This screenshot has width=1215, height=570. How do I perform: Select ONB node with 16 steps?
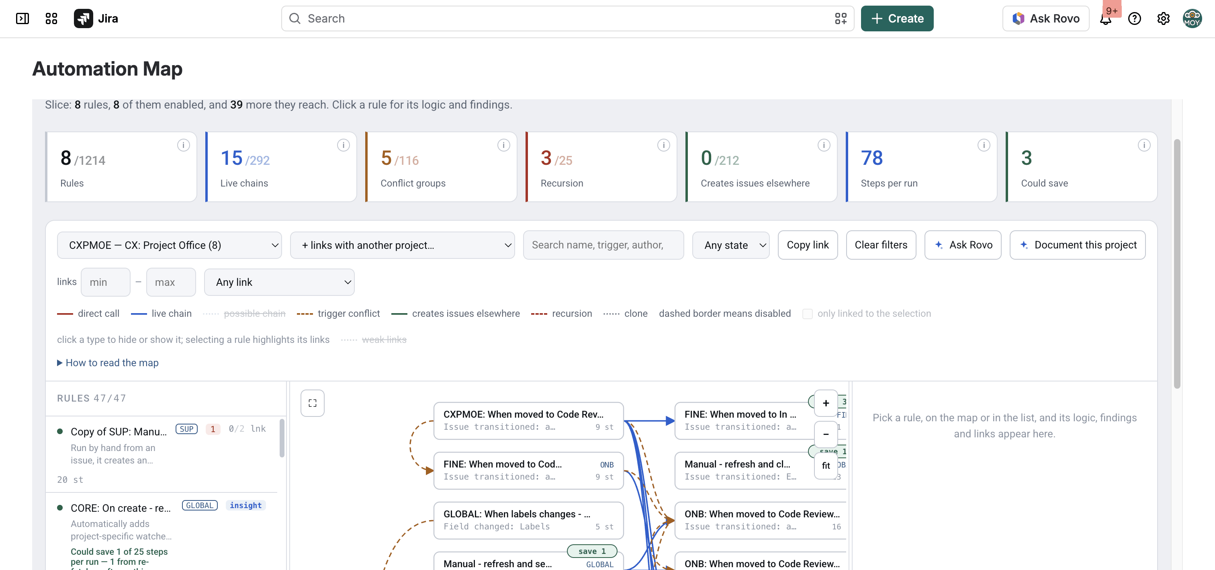pyautogui.click(x=760, y=520)
